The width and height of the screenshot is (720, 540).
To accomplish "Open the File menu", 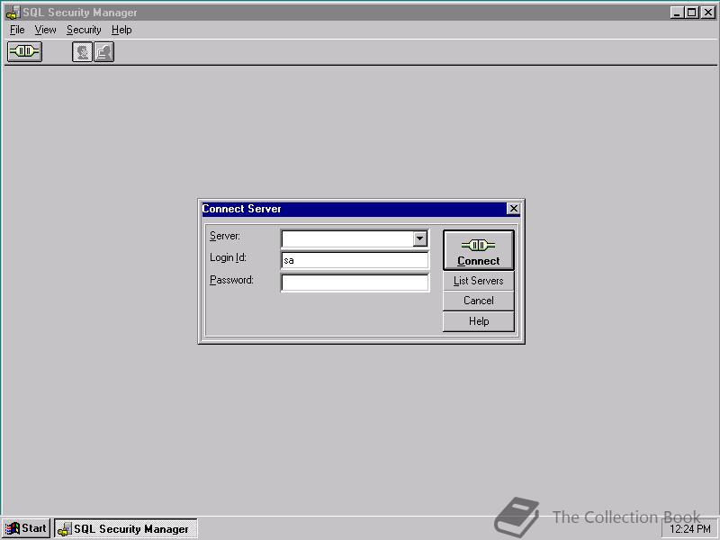I will pos(17,30).
